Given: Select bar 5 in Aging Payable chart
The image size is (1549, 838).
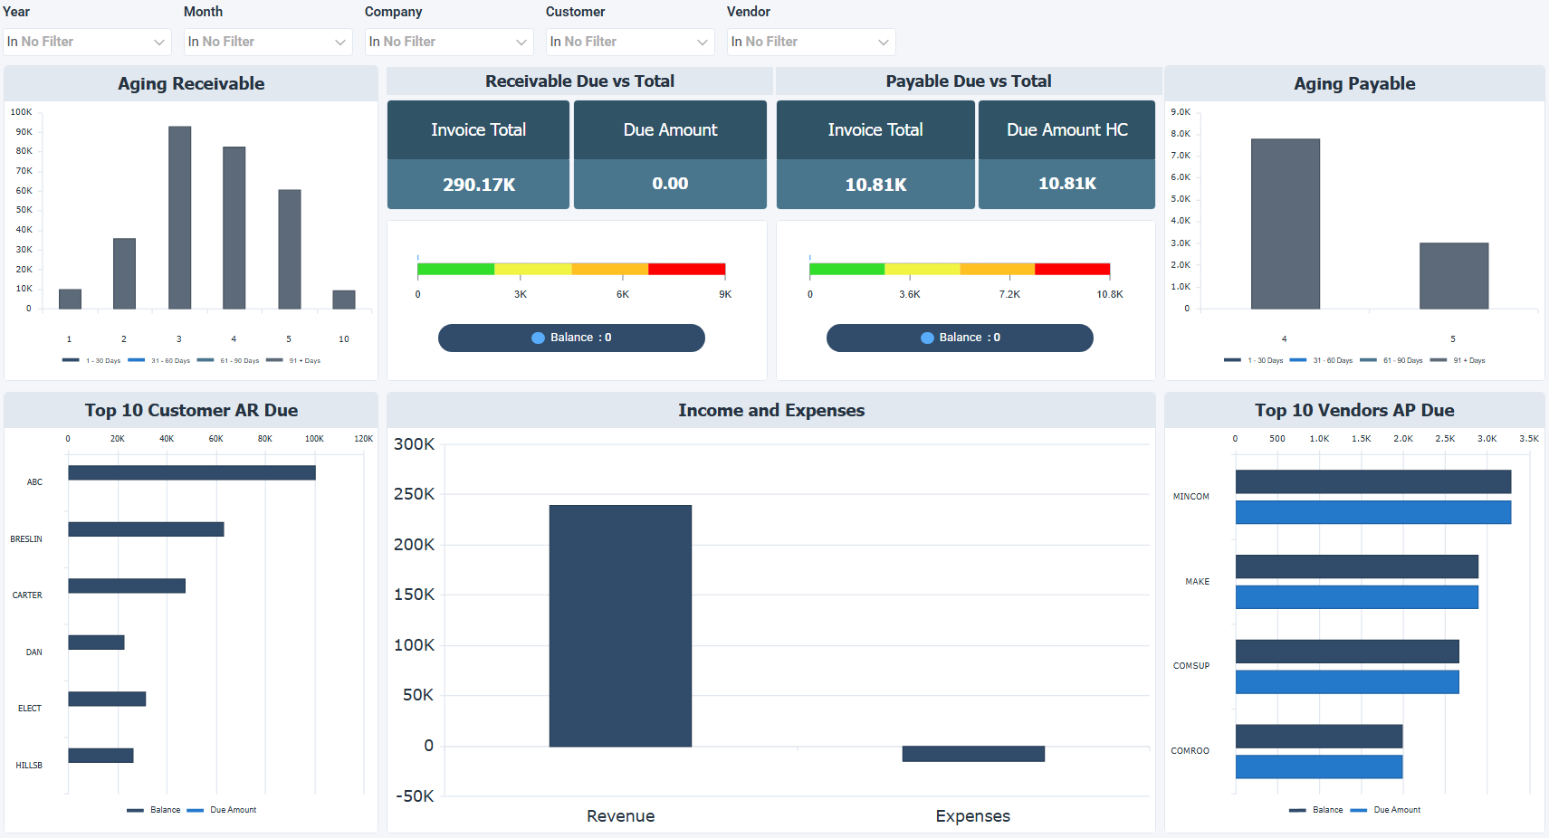Looking at the screenshot, I should (x=1454, y=276).
